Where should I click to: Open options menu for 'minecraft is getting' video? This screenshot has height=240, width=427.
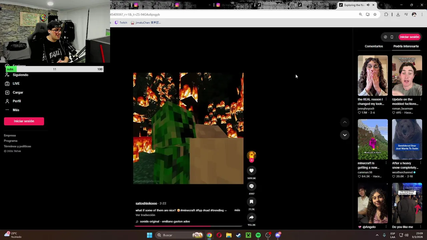coord(386,163)
